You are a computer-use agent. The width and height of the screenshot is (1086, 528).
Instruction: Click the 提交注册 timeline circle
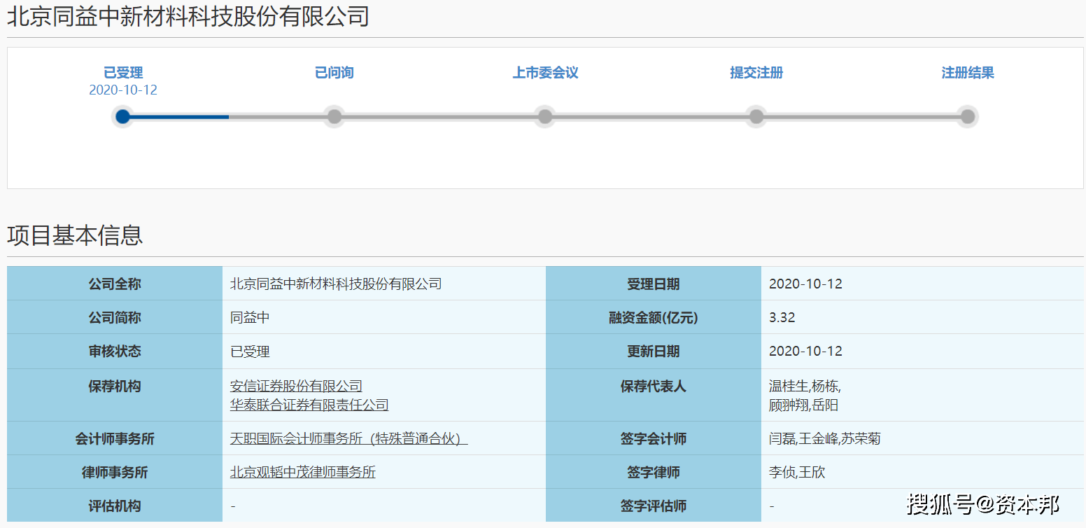pyautogui.click(x=756, y=116)
